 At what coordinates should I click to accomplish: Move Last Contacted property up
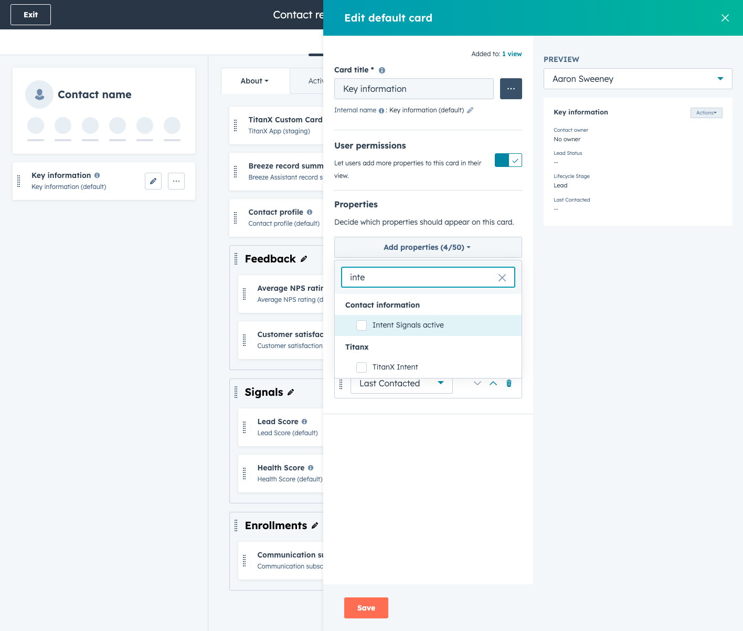coord(493,383)
